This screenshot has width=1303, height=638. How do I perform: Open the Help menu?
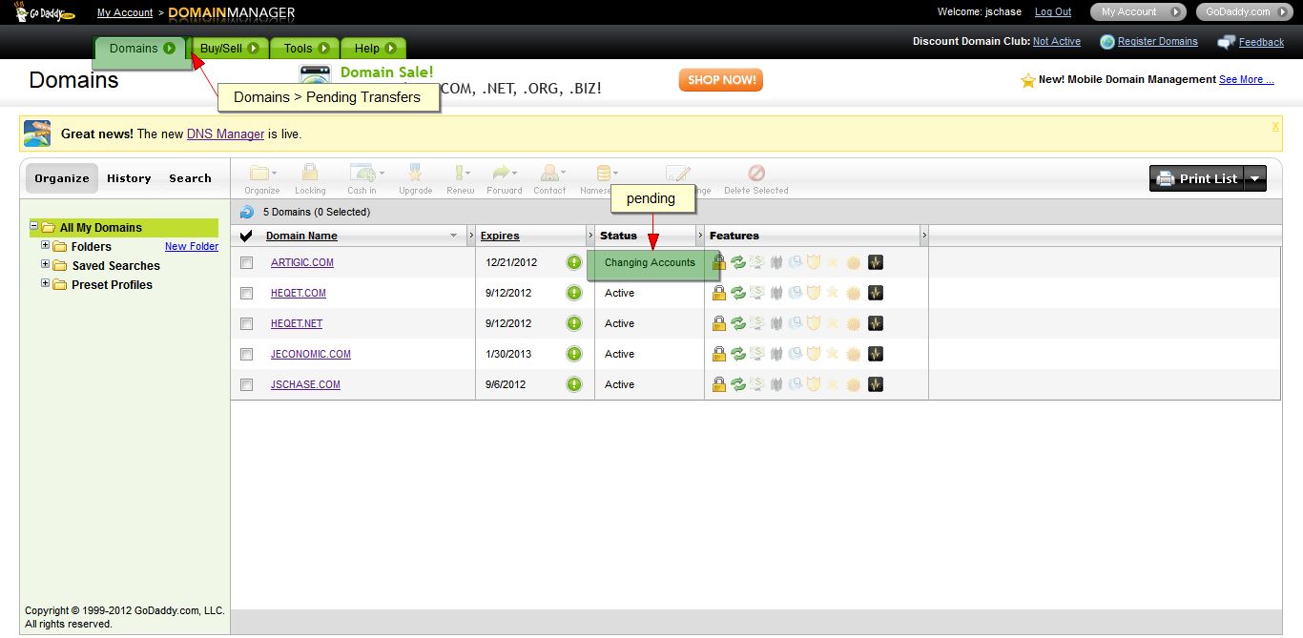click(x=374, y=48)
